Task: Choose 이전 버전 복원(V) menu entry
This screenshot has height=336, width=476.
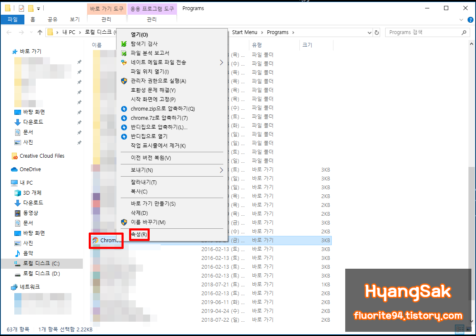Action: pos(151,158)
